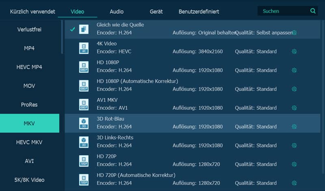The height and width of the screenshot is (191, 325).
Task: Click Qualität: Standard in 4K Video row
Action: (x=256, y=52)
